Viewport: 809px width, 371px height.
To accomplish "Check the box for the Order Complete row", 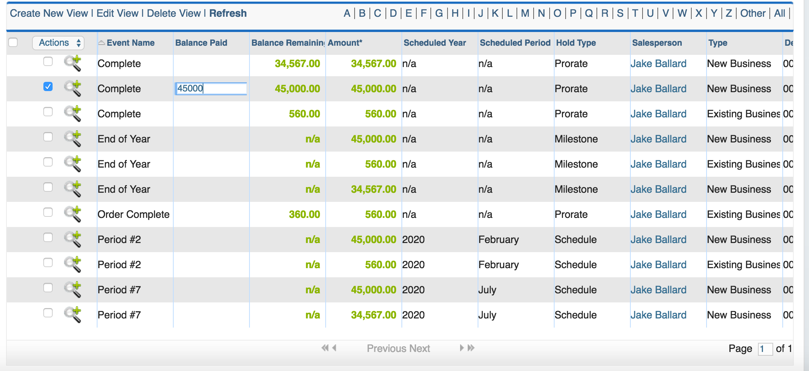I will click(48, 212).
